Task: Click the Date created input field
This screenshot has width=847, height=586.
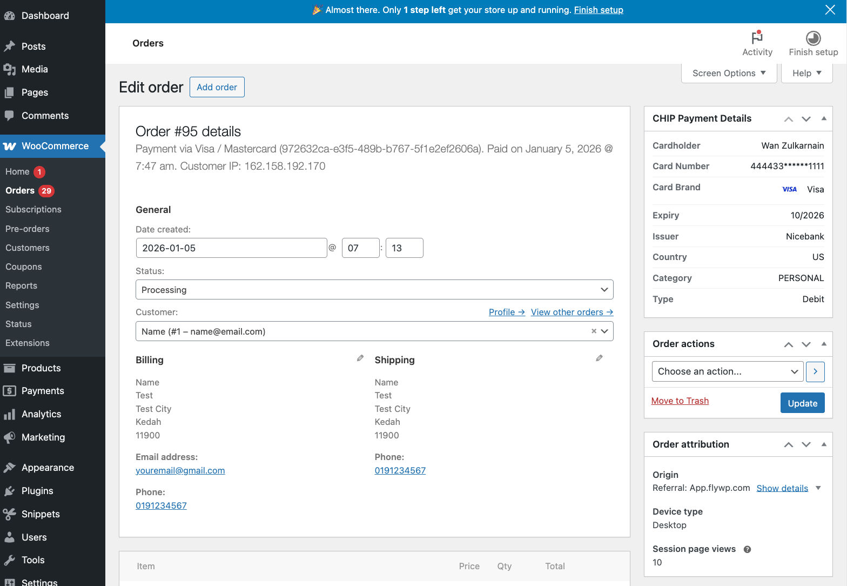Action: 231,248
